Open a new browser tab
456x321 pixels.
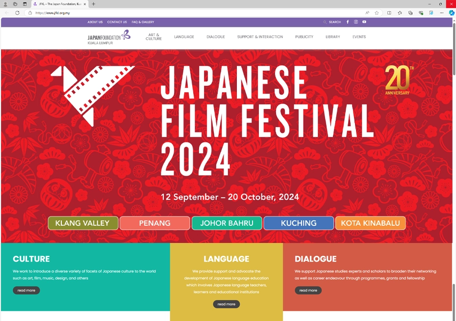pos(93,4)
